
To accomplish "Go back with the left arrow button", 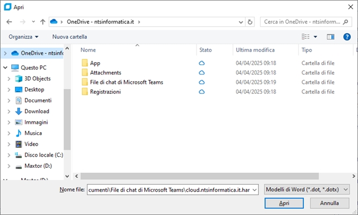I will 9,22.
